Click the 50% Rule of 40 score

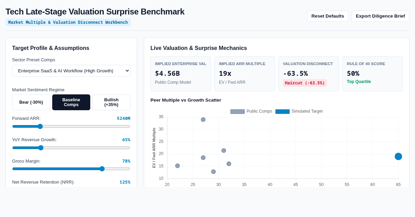coord(353,73)
